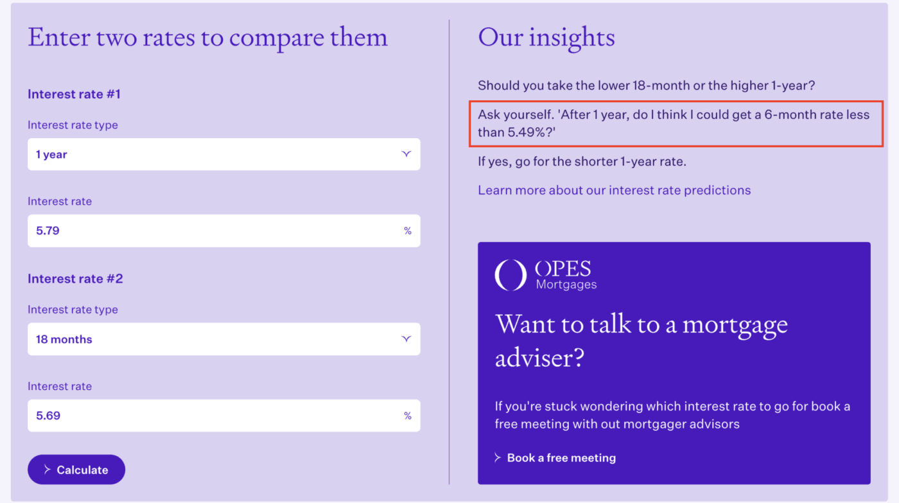This screenshot has width=899, height=503.
Task: Follow the Book a free meeting link
Action: click(561, 458)
